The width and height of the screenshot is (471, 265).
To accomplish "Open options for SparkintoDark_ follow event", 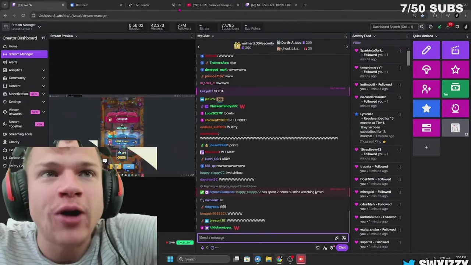I will coord(400,51).
